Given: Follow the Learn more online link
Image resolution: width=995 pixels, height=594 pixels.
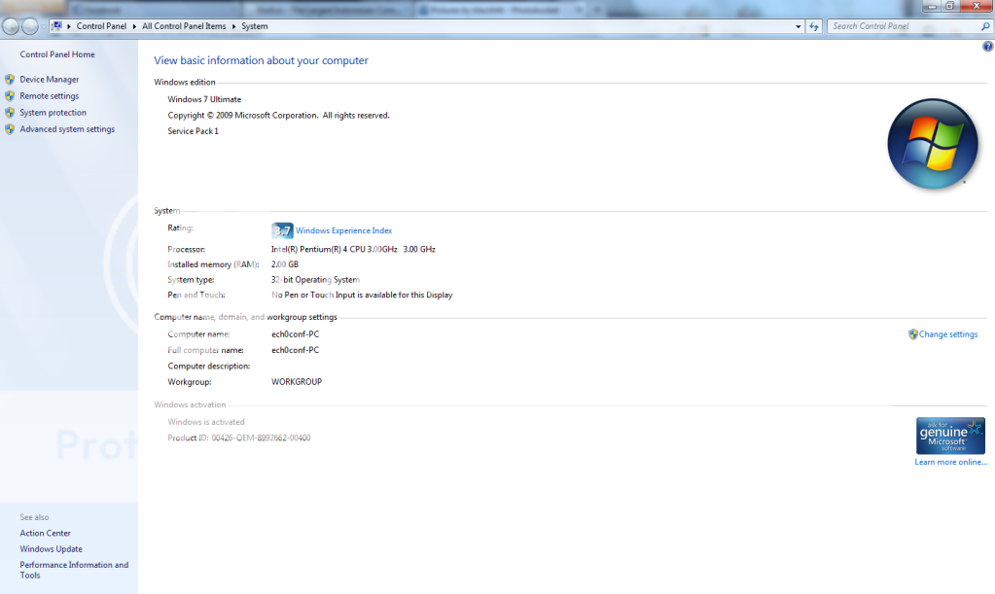Looking at the screenshot, I should (x=950, y=462).
